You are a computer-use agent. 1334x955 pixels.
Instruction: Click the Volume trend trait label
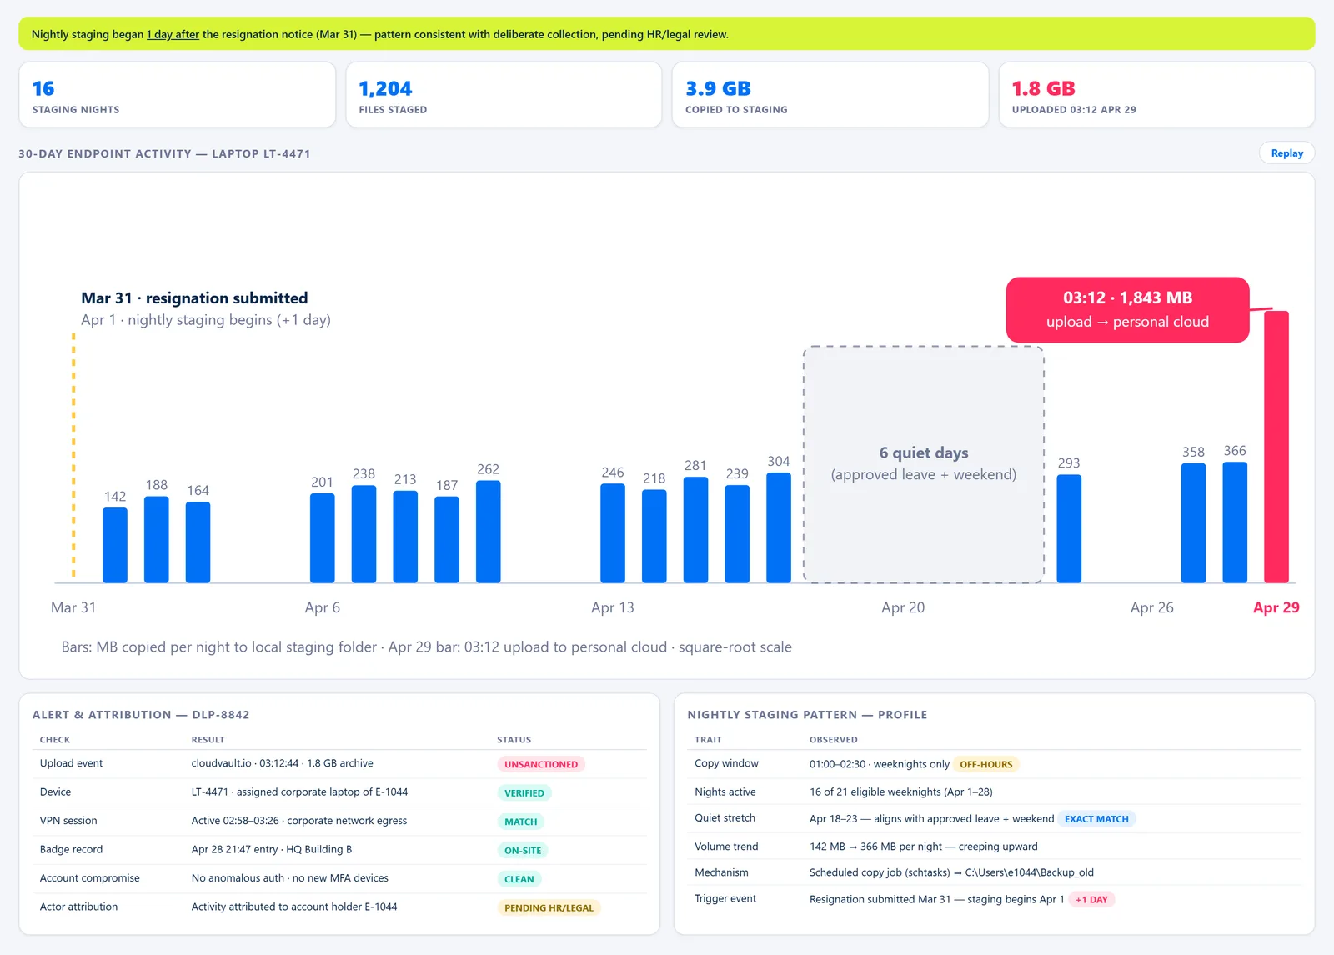(727, 847)
